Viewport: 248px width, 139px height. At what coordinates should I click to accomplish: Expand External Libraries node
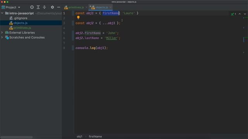coord(2,32)
